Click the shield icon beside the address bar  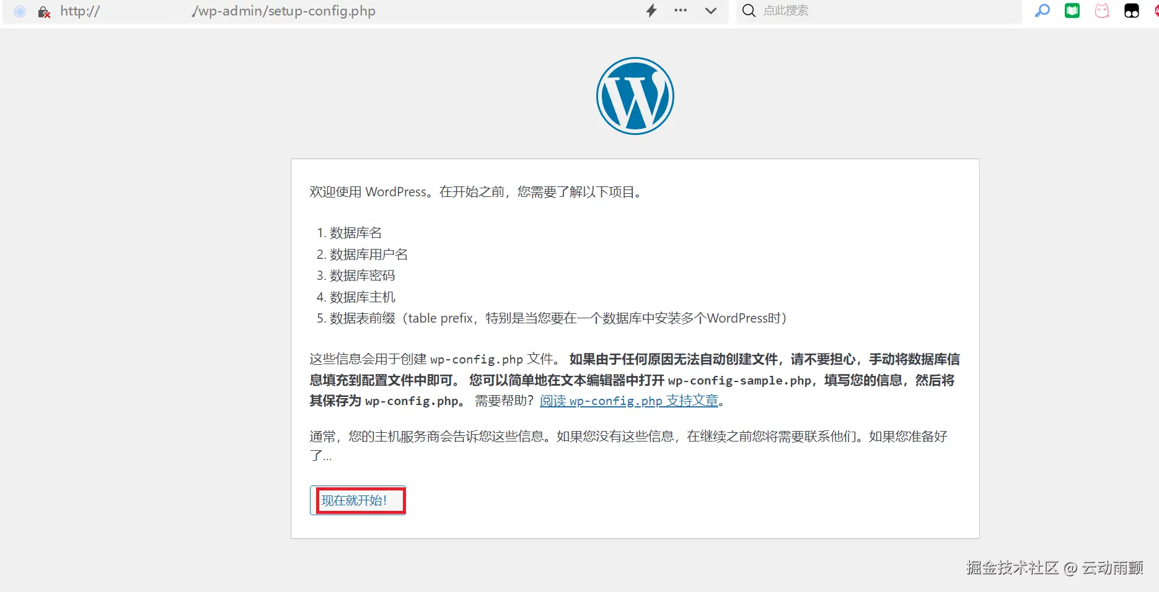20,11
